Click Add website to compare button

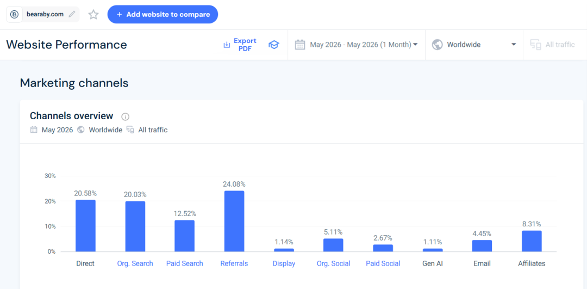coord(163,15)
